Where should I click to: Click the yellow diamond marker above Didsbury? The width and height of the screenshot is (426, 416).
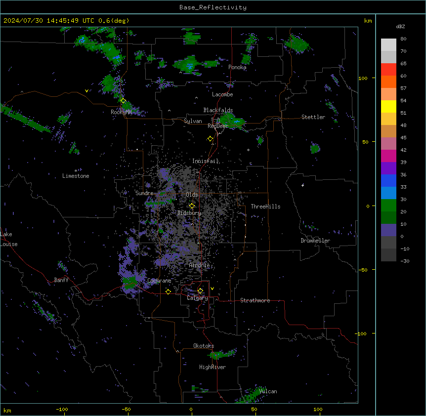pyautogui.click(x=192, y=206)
